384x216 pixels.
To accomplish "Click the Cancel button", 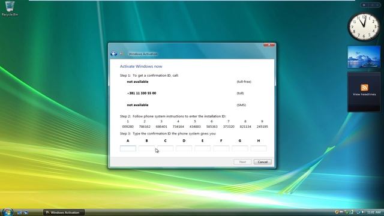I will tap(263, 162).
